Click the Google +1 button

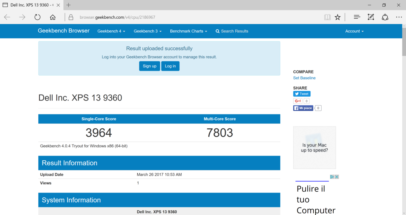pyautogui.click(x=298, y=101)
